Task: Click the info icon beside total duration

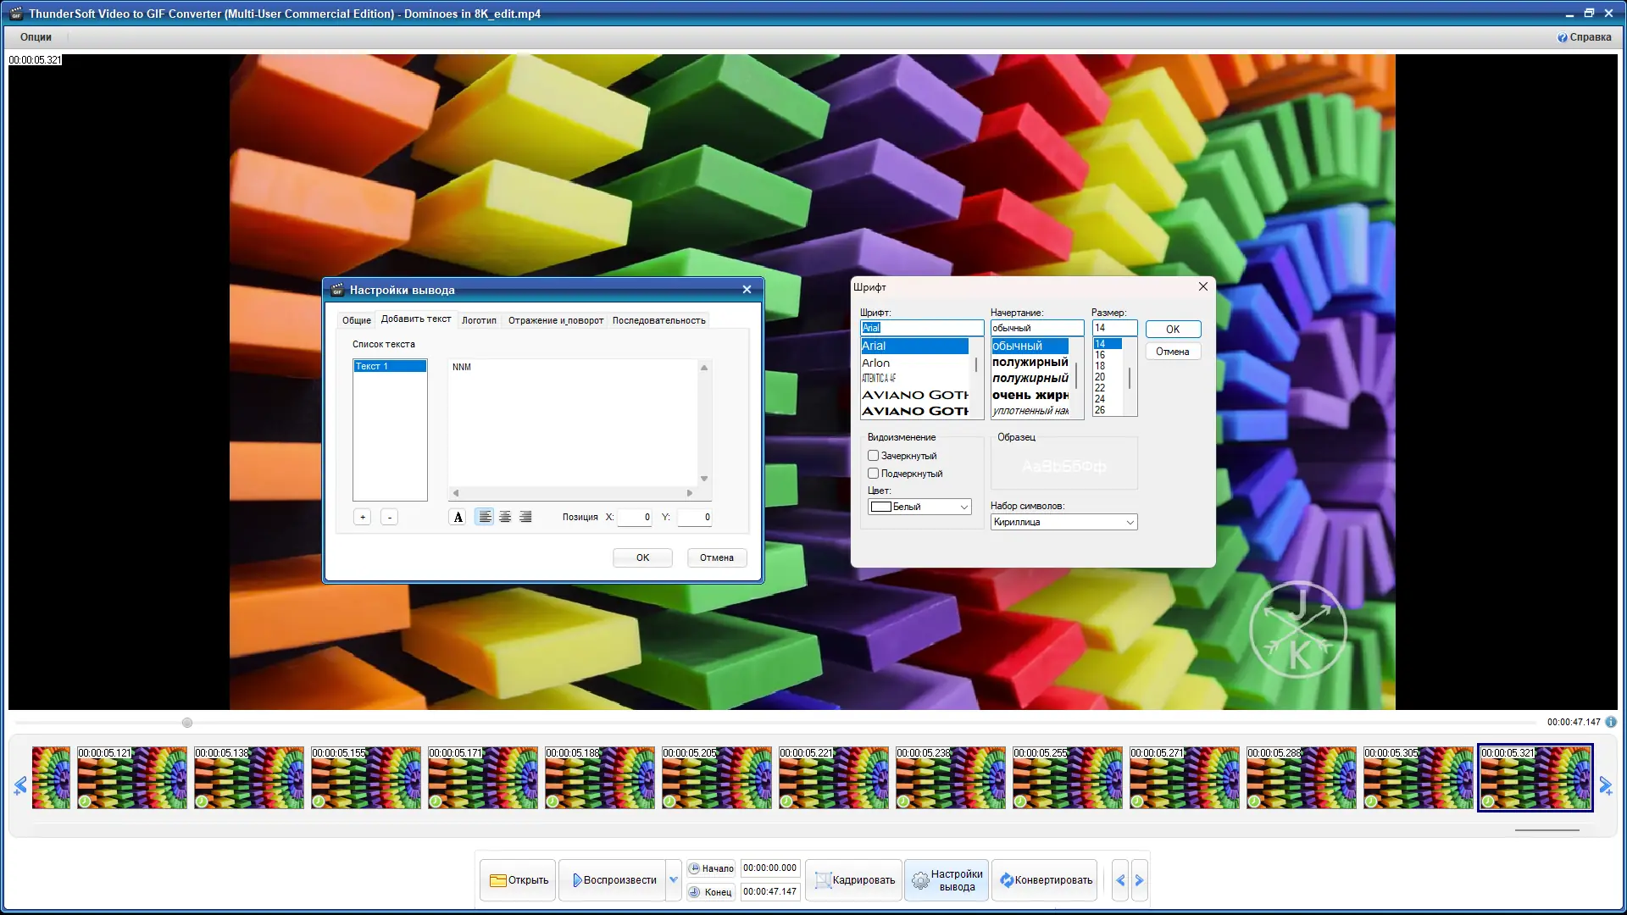Action: point(1610,722)
